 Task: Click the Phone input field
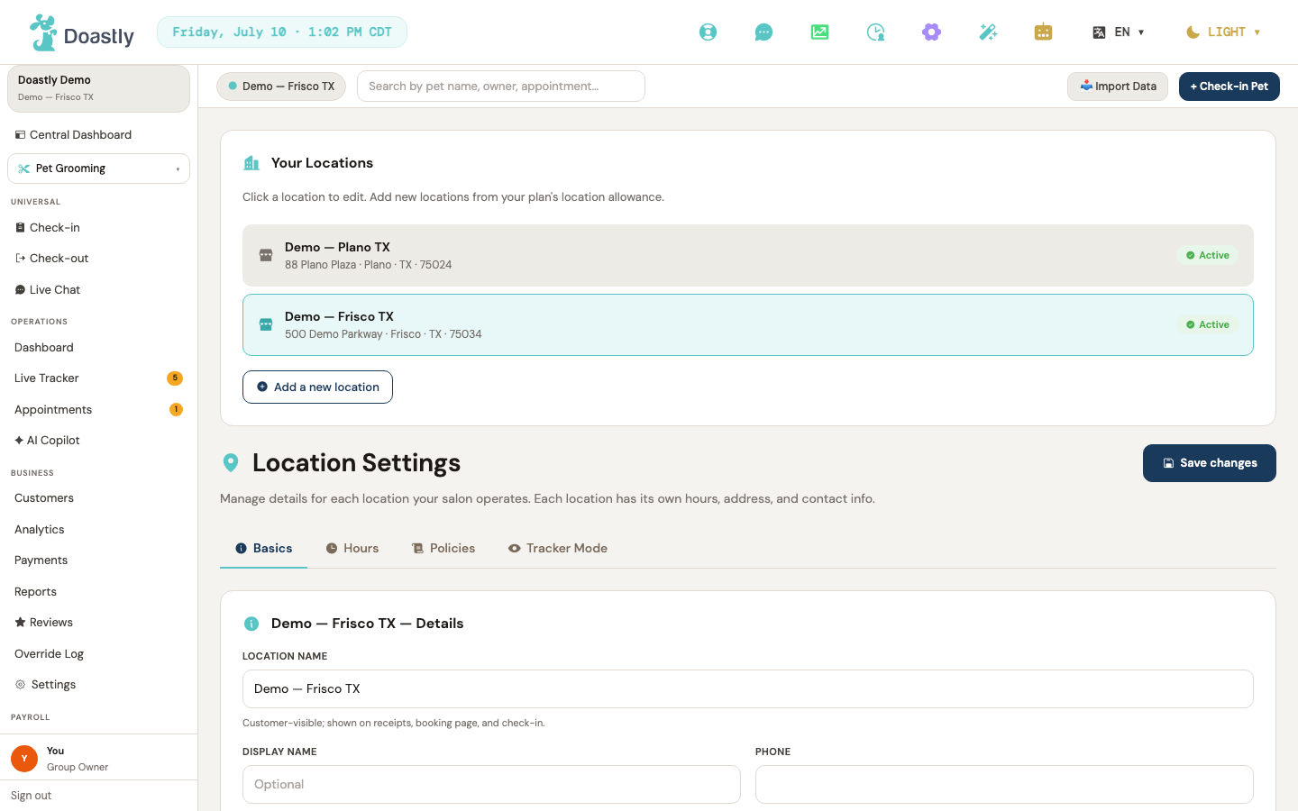1004,784
